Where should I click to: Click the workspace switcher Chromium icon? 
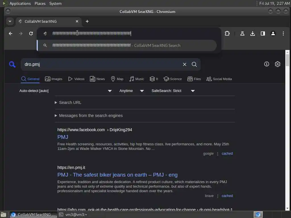258,215
